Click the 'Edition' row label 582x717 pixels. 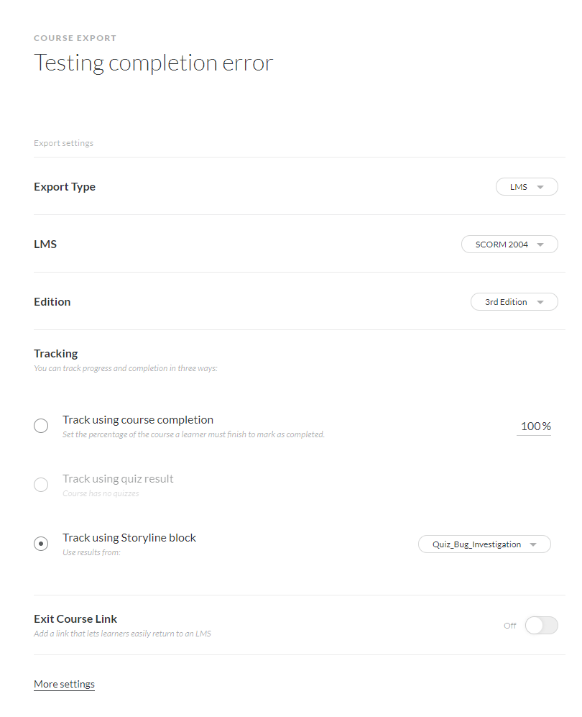point(52,302)
